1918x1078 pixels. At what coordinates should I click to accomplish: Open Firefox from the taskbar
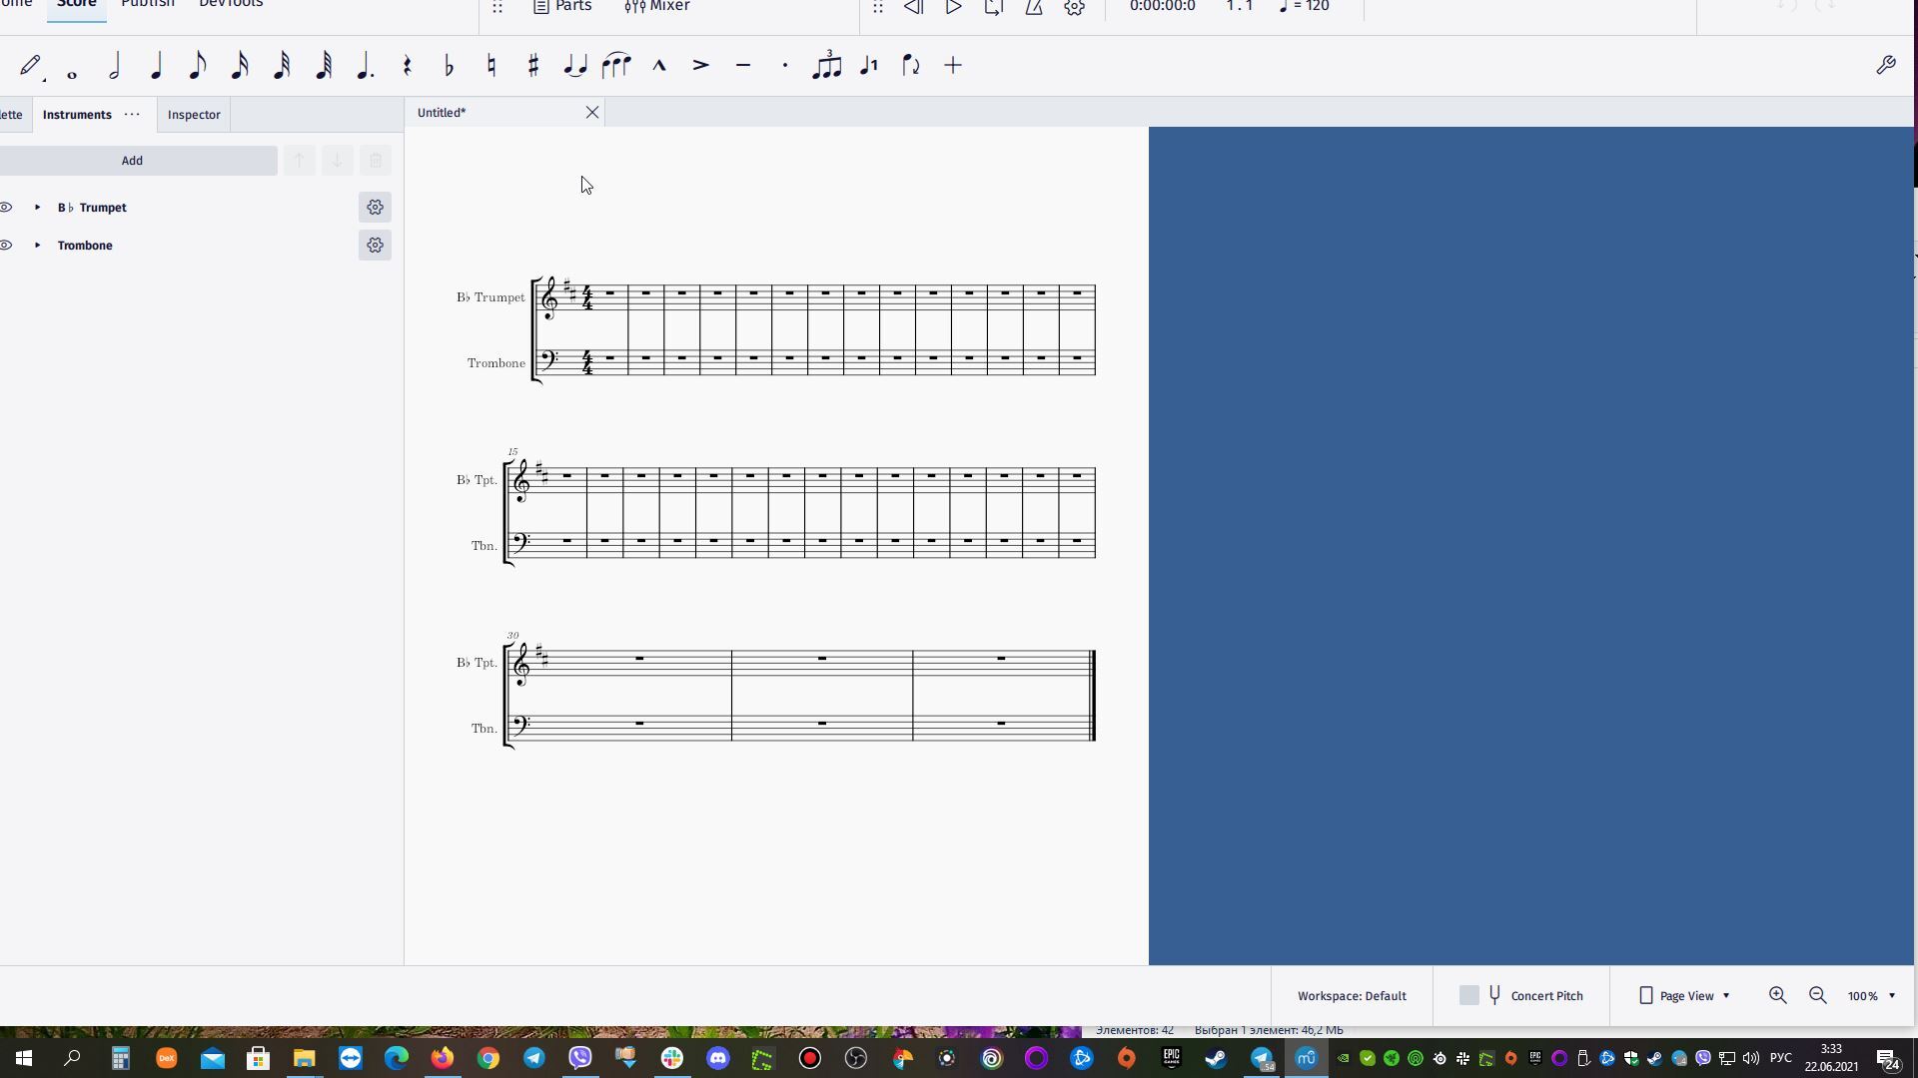(x=442, y=1058)
